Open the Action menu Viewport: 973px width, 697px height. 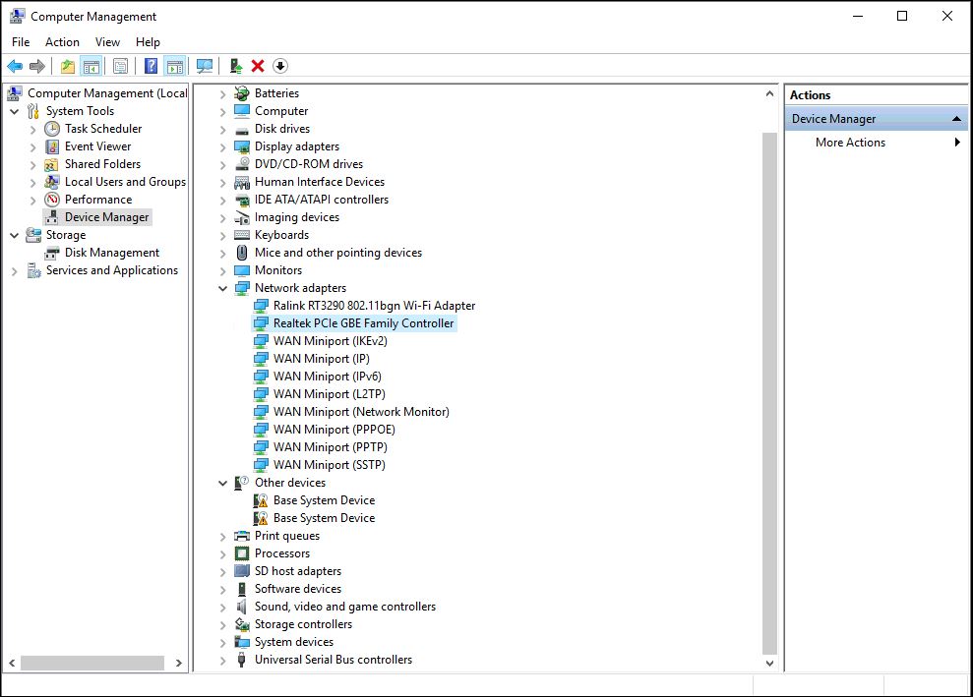(62, 42)
